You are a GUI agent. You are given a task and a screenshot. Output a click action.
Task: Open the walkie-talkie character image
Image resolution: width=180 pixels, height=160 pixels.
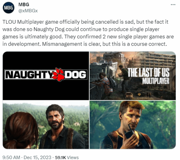(133, 125)
